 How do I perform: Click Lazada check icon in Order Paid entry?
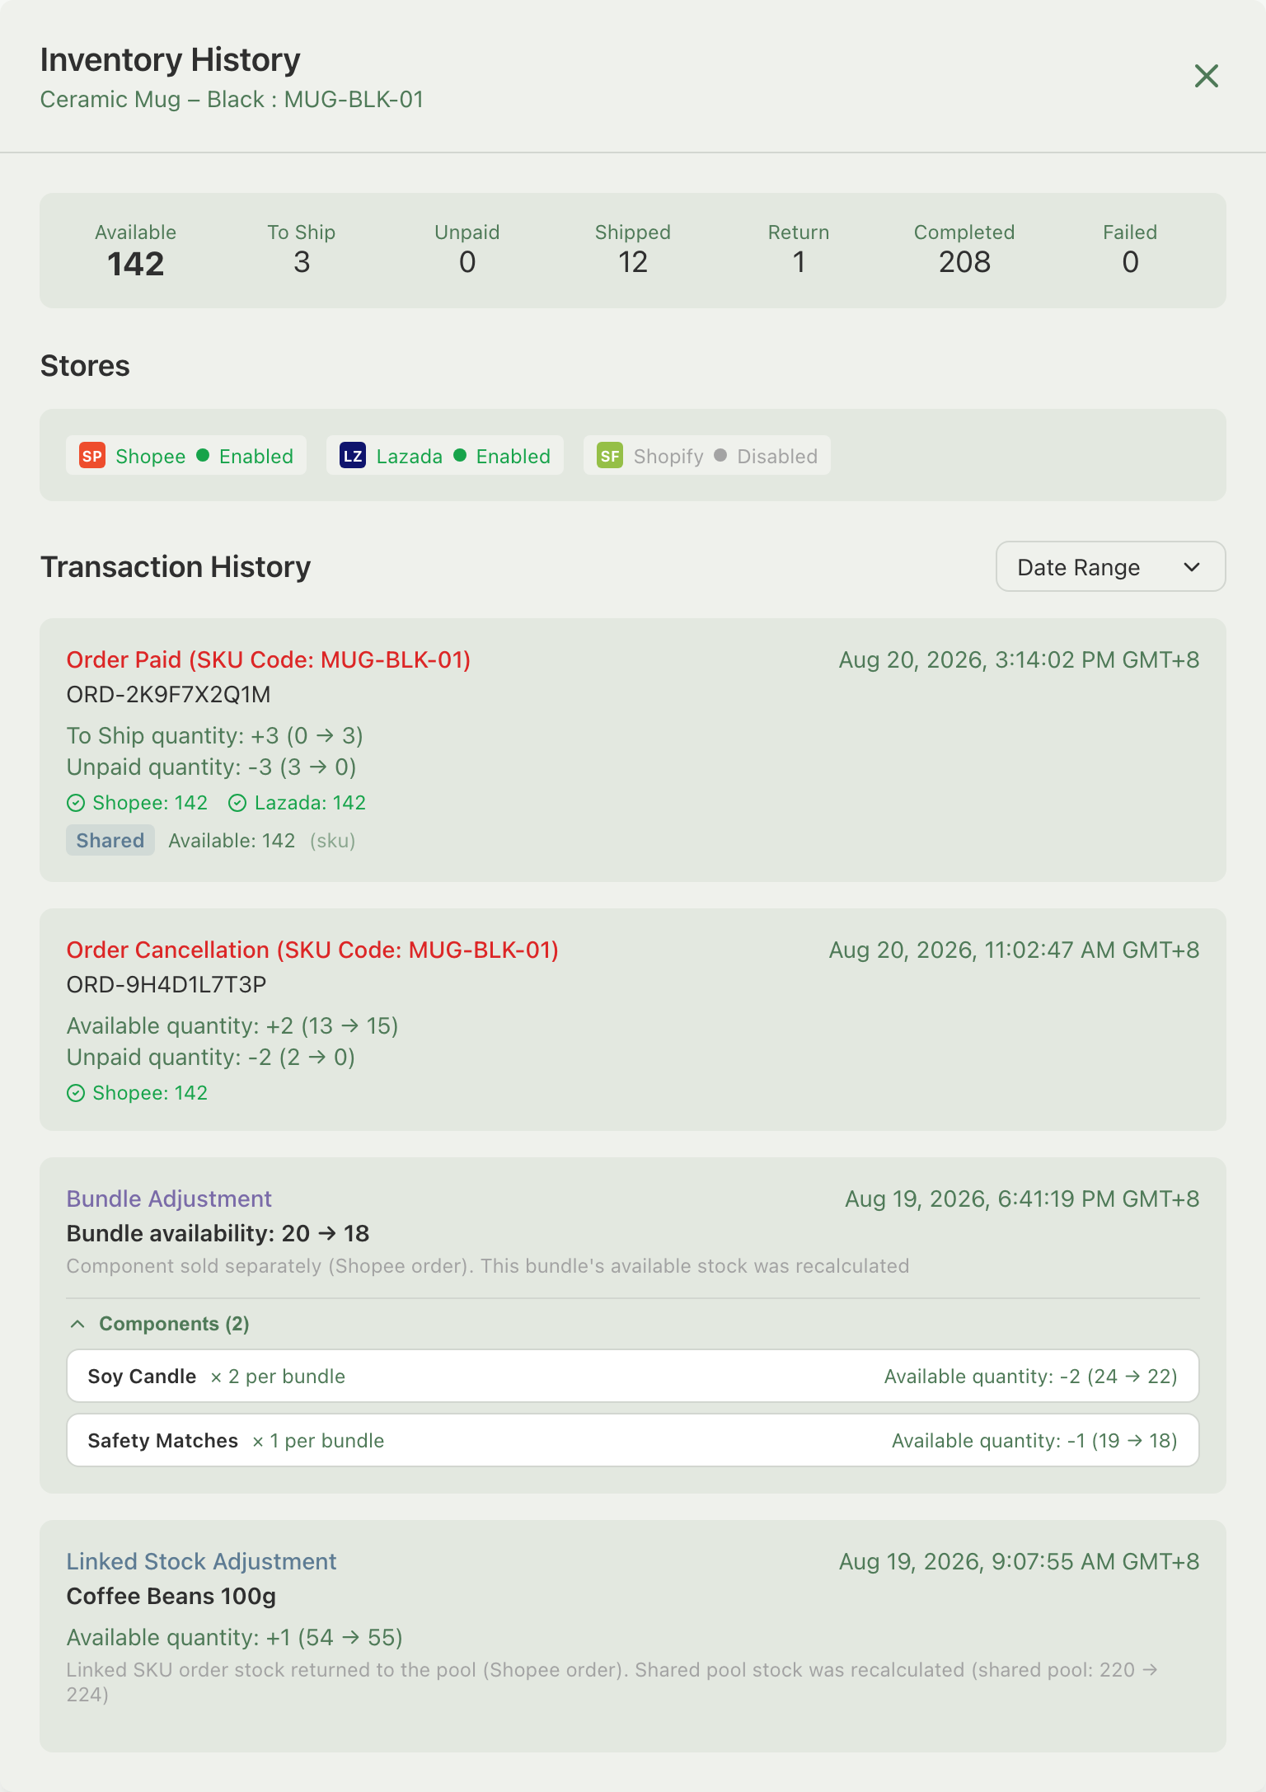click(237, 803)
